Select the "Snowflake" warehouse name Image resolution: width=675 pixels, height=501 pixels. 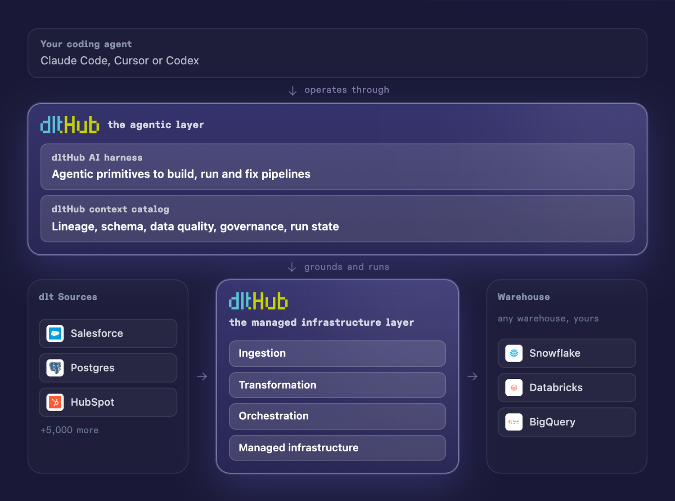tap(555, 353)
